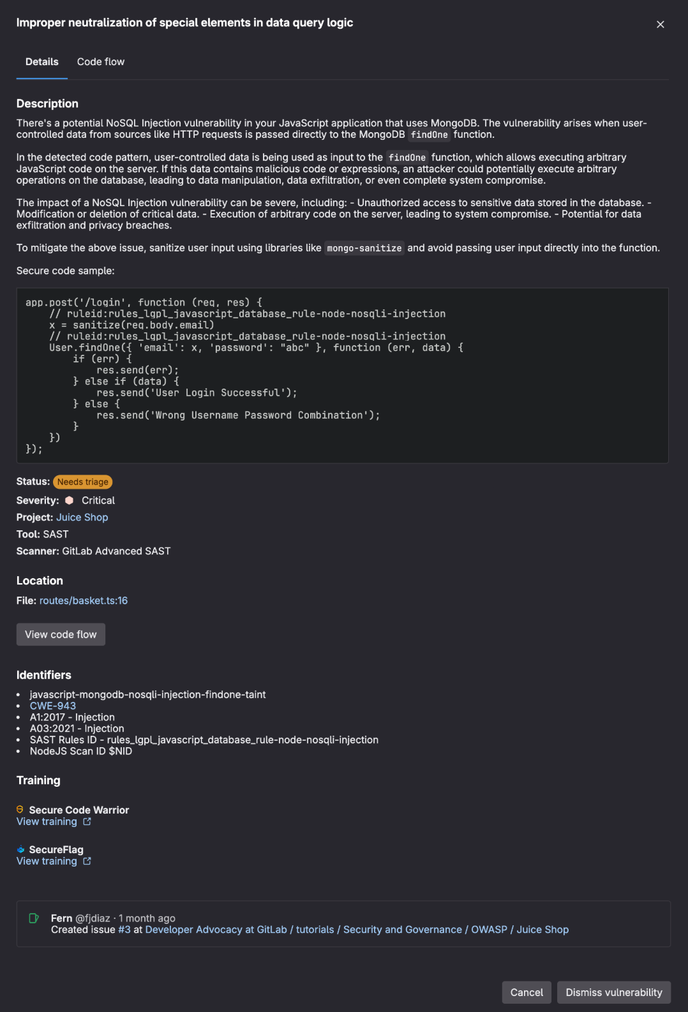Image resolution: width=688 pixels, height=1012 pixels.
Task: Click the Needs triage status badge
Action: (83, 482)
